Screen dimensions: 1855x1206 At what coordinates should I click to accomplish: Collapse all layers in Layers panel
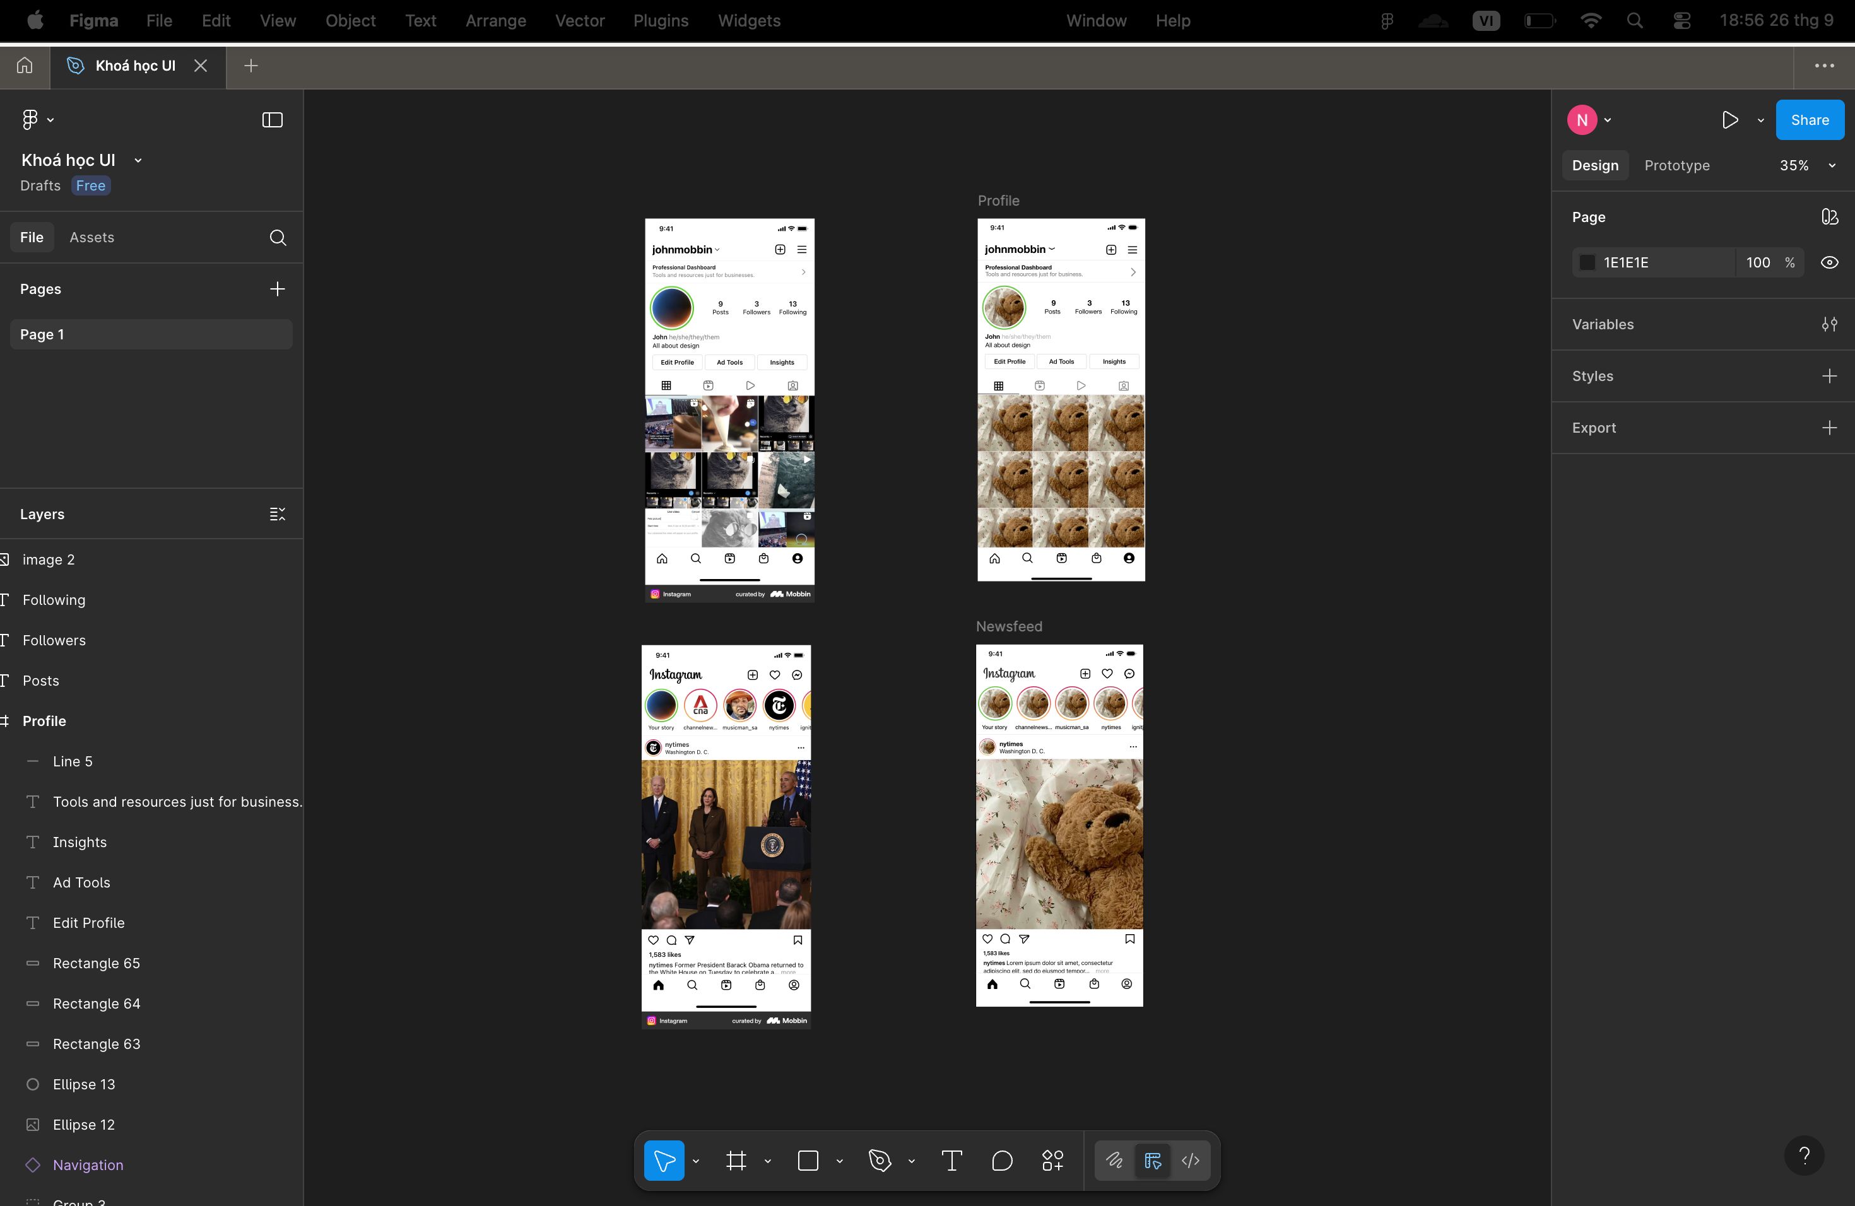pyautogui.click(x=278, y=514)
